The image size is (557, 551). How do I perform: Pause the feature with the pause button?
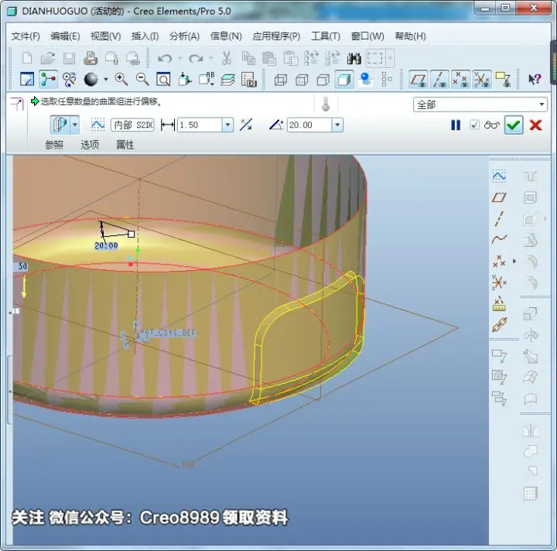(x=456, y=125)
